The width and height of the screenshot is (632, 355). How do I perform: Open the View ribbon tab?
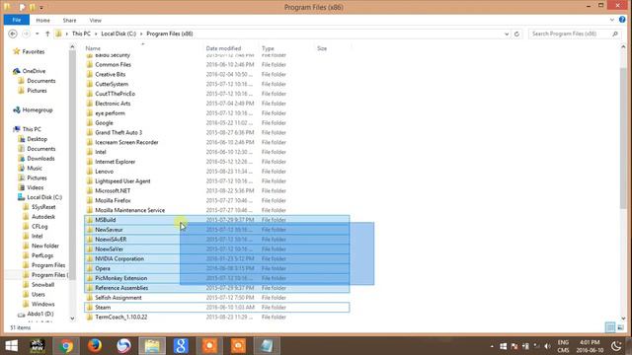point(95,20)
